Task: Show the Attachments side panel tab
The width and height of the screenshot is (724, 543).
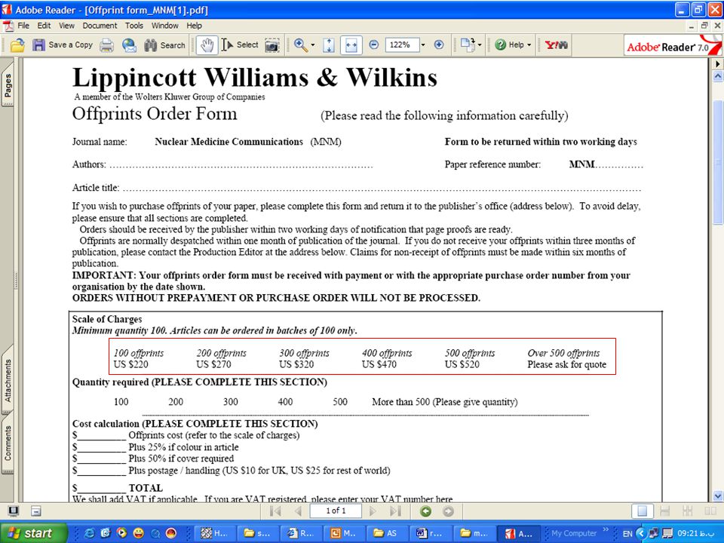Action: pos(8,380)
